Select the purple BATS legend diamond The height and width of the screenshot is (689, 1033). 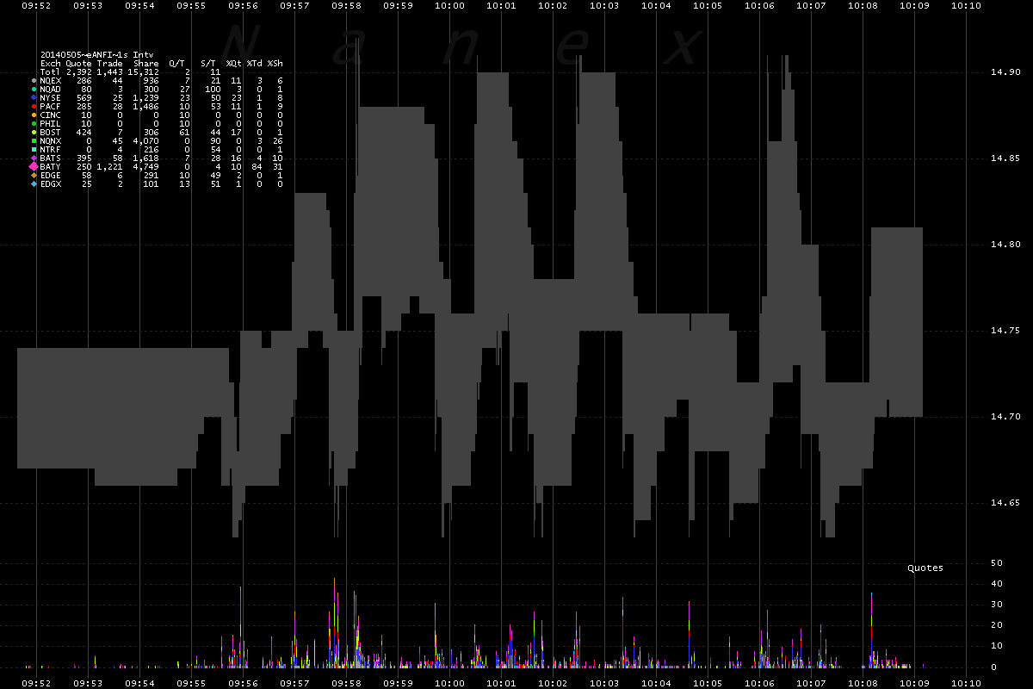[33, 158]
